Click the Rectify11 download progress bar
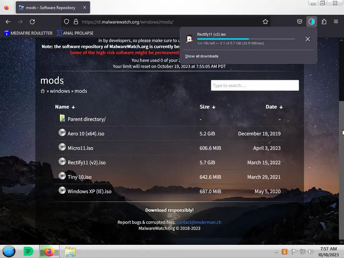 click(246, 39)
